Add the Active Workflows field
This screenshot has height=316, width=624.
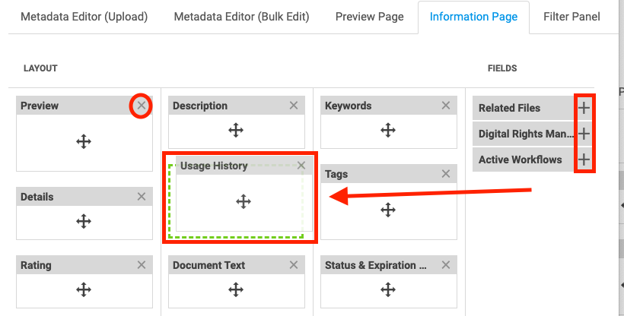(584, 160)
